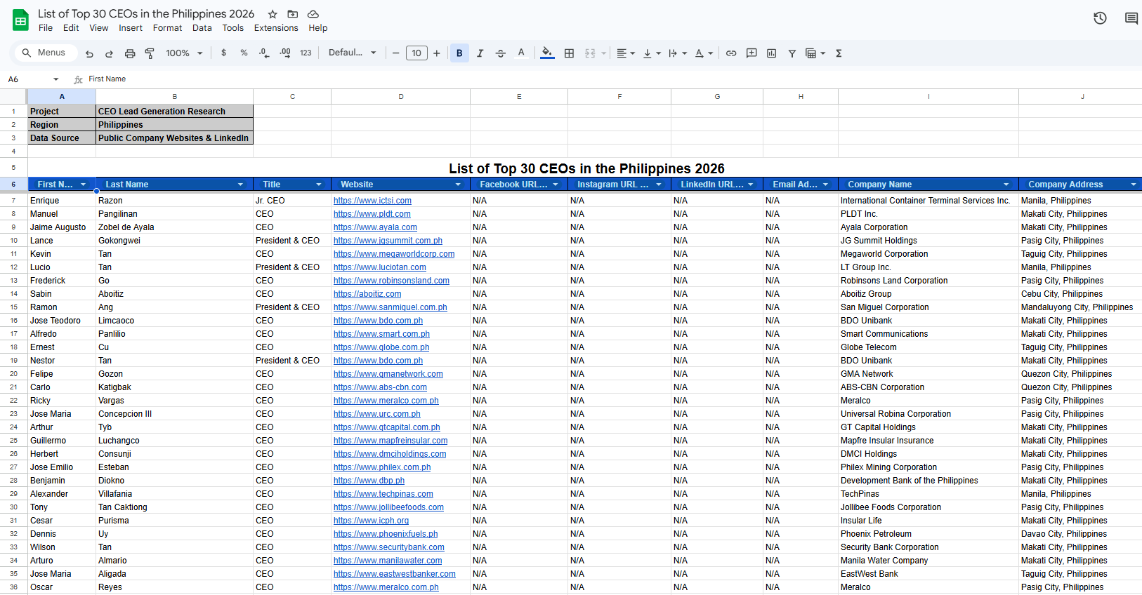
Task: Select cell containing San Miguel Corporation
Action: [x=928, y=307]
